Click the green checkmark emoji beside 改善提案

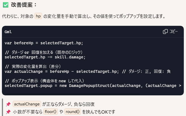[6, 5]
